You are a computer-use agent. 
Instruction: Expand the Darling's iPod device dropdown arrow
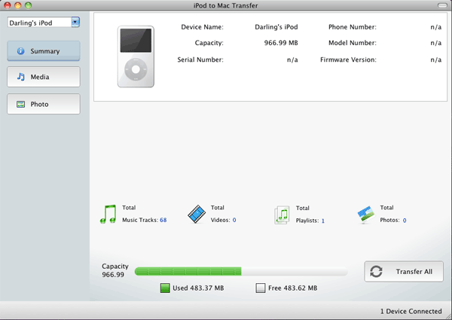(x=75, y=22)
